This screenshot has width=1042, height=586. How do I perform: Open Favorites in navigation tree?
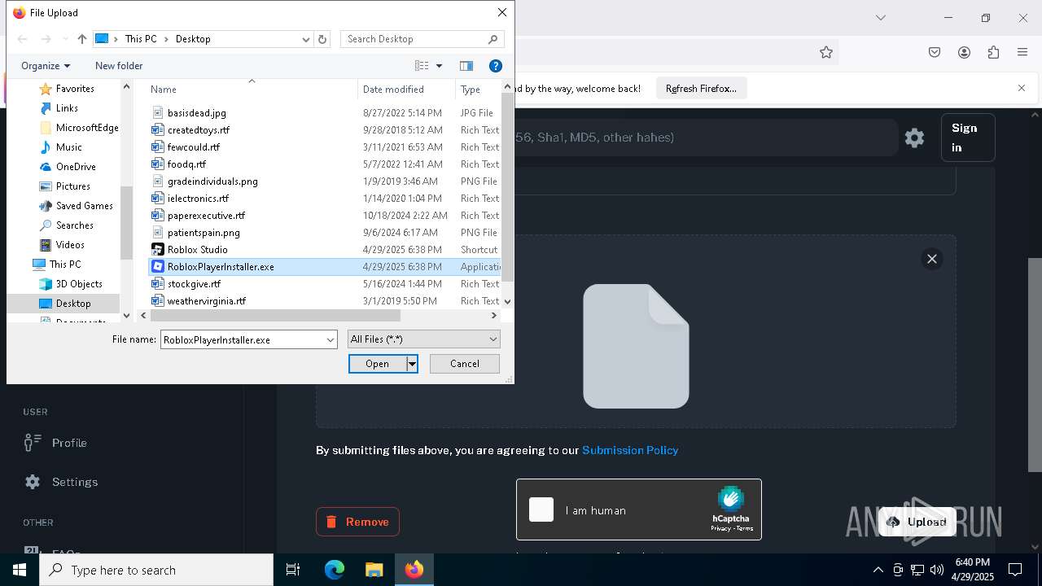(x=75, y=89)
